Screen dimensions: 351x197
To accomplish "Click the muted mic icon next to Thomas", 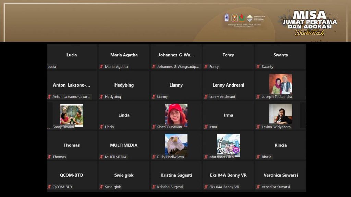I will 49,157.
